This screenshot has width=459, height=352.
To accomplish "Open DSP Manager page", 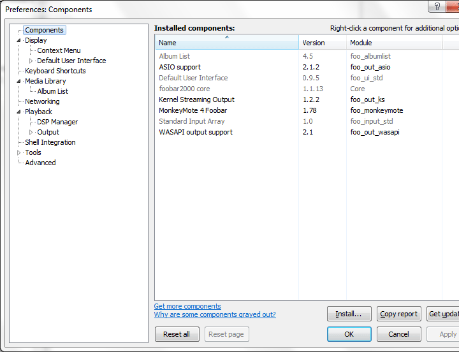I will coord(57,122).
